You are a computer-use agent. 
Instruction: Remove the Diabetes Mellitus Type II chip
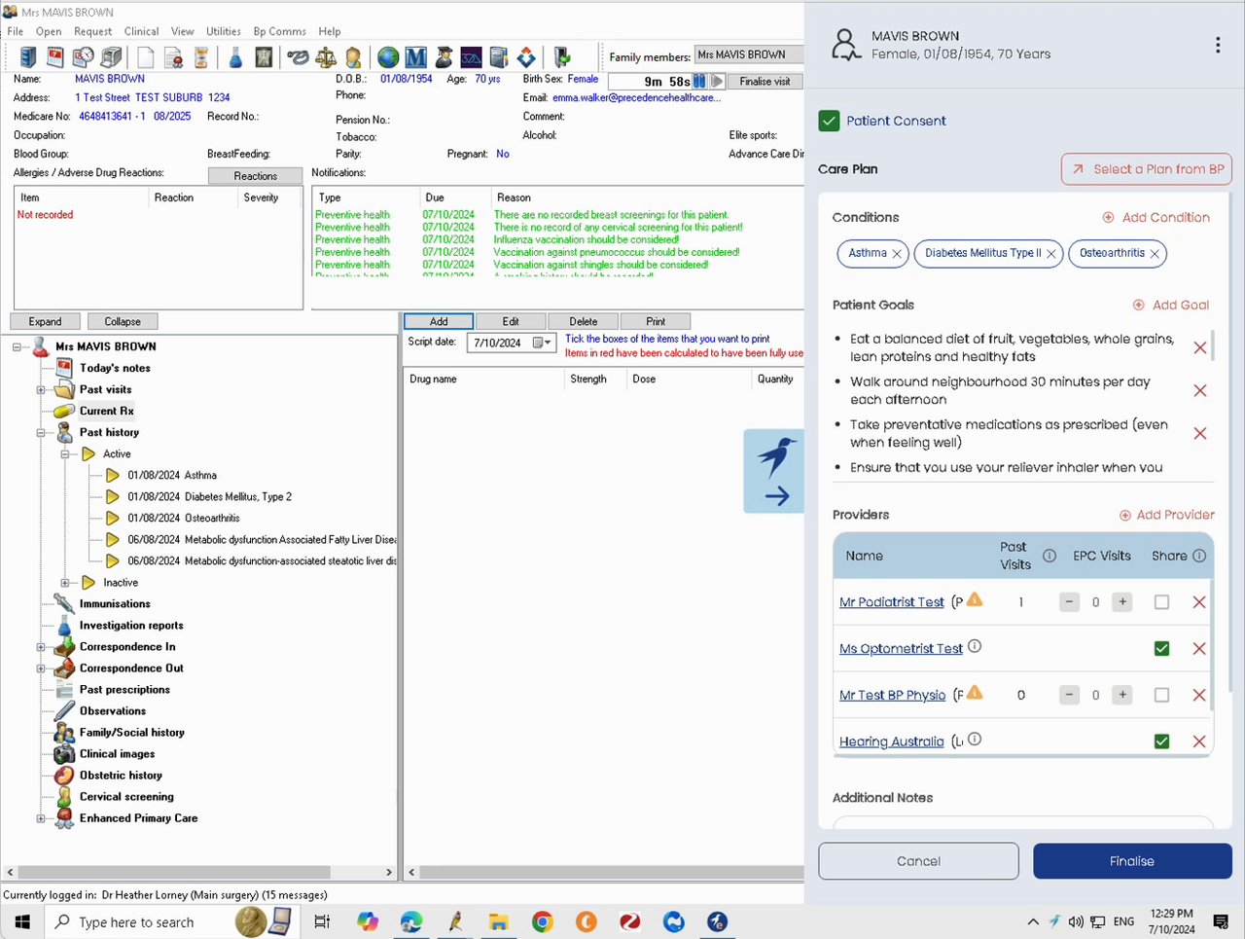click(1050, 254)
